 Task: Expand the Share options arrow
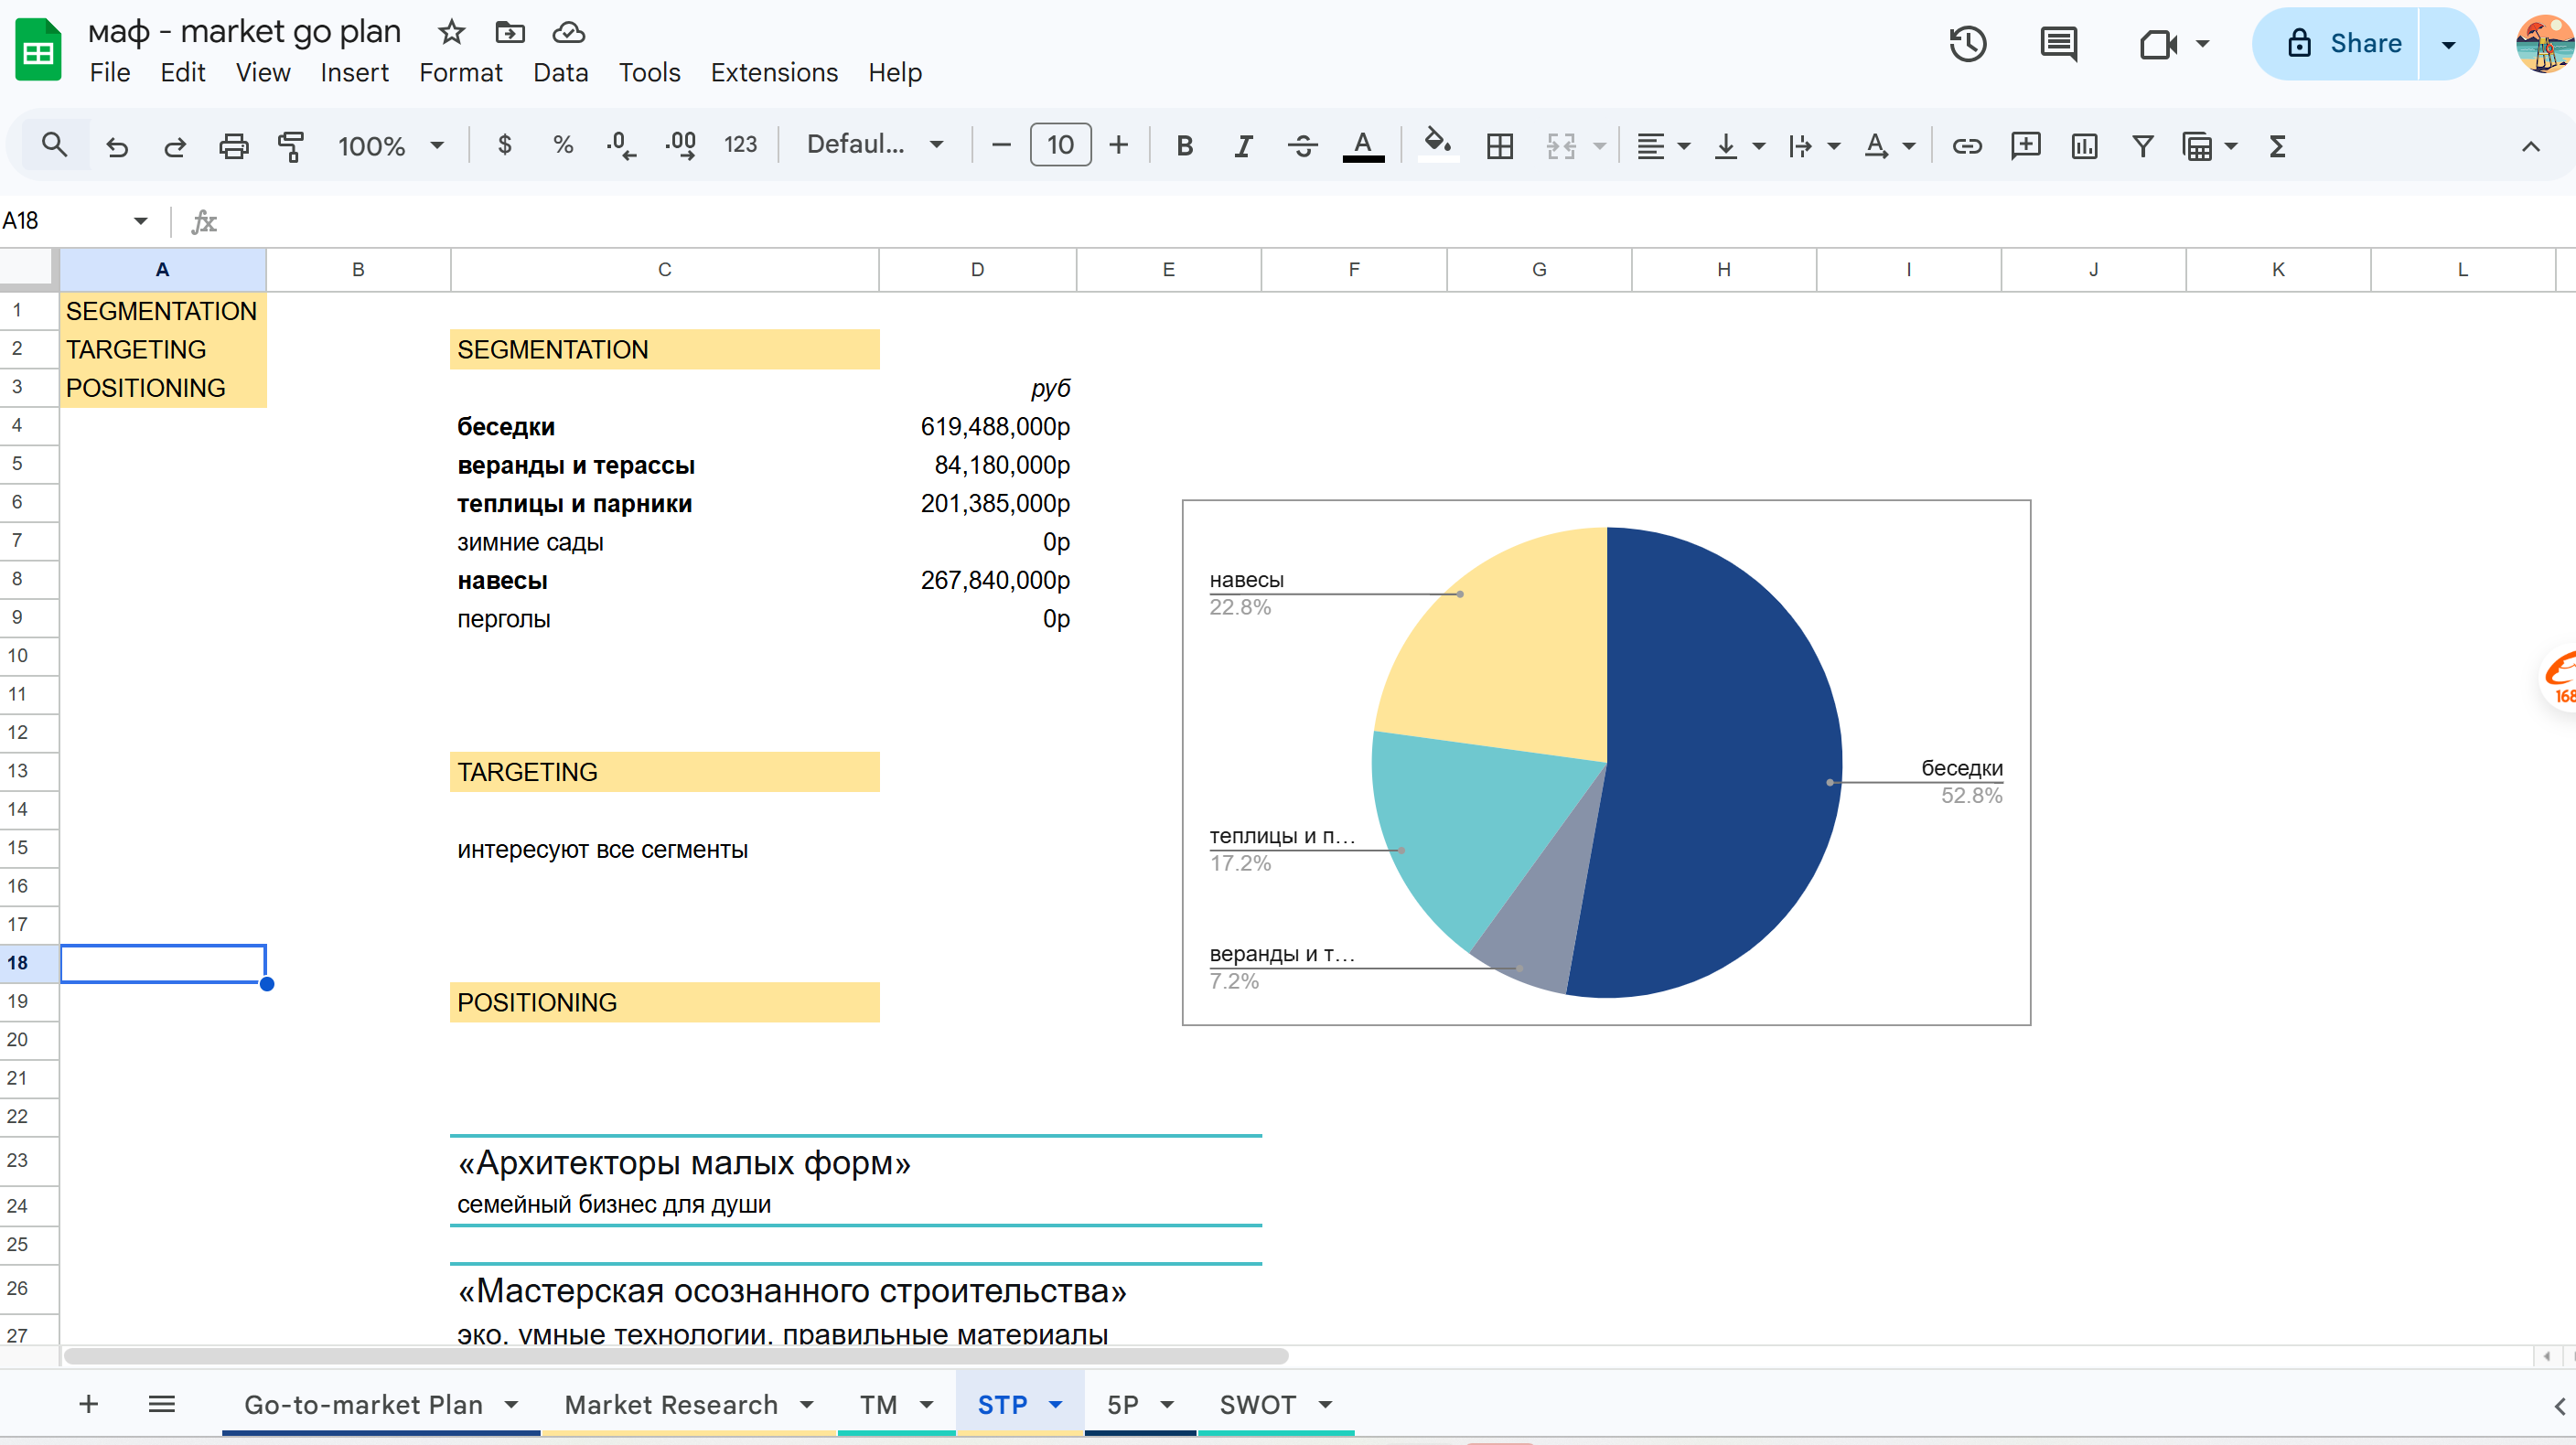(x=2449, y=44)
